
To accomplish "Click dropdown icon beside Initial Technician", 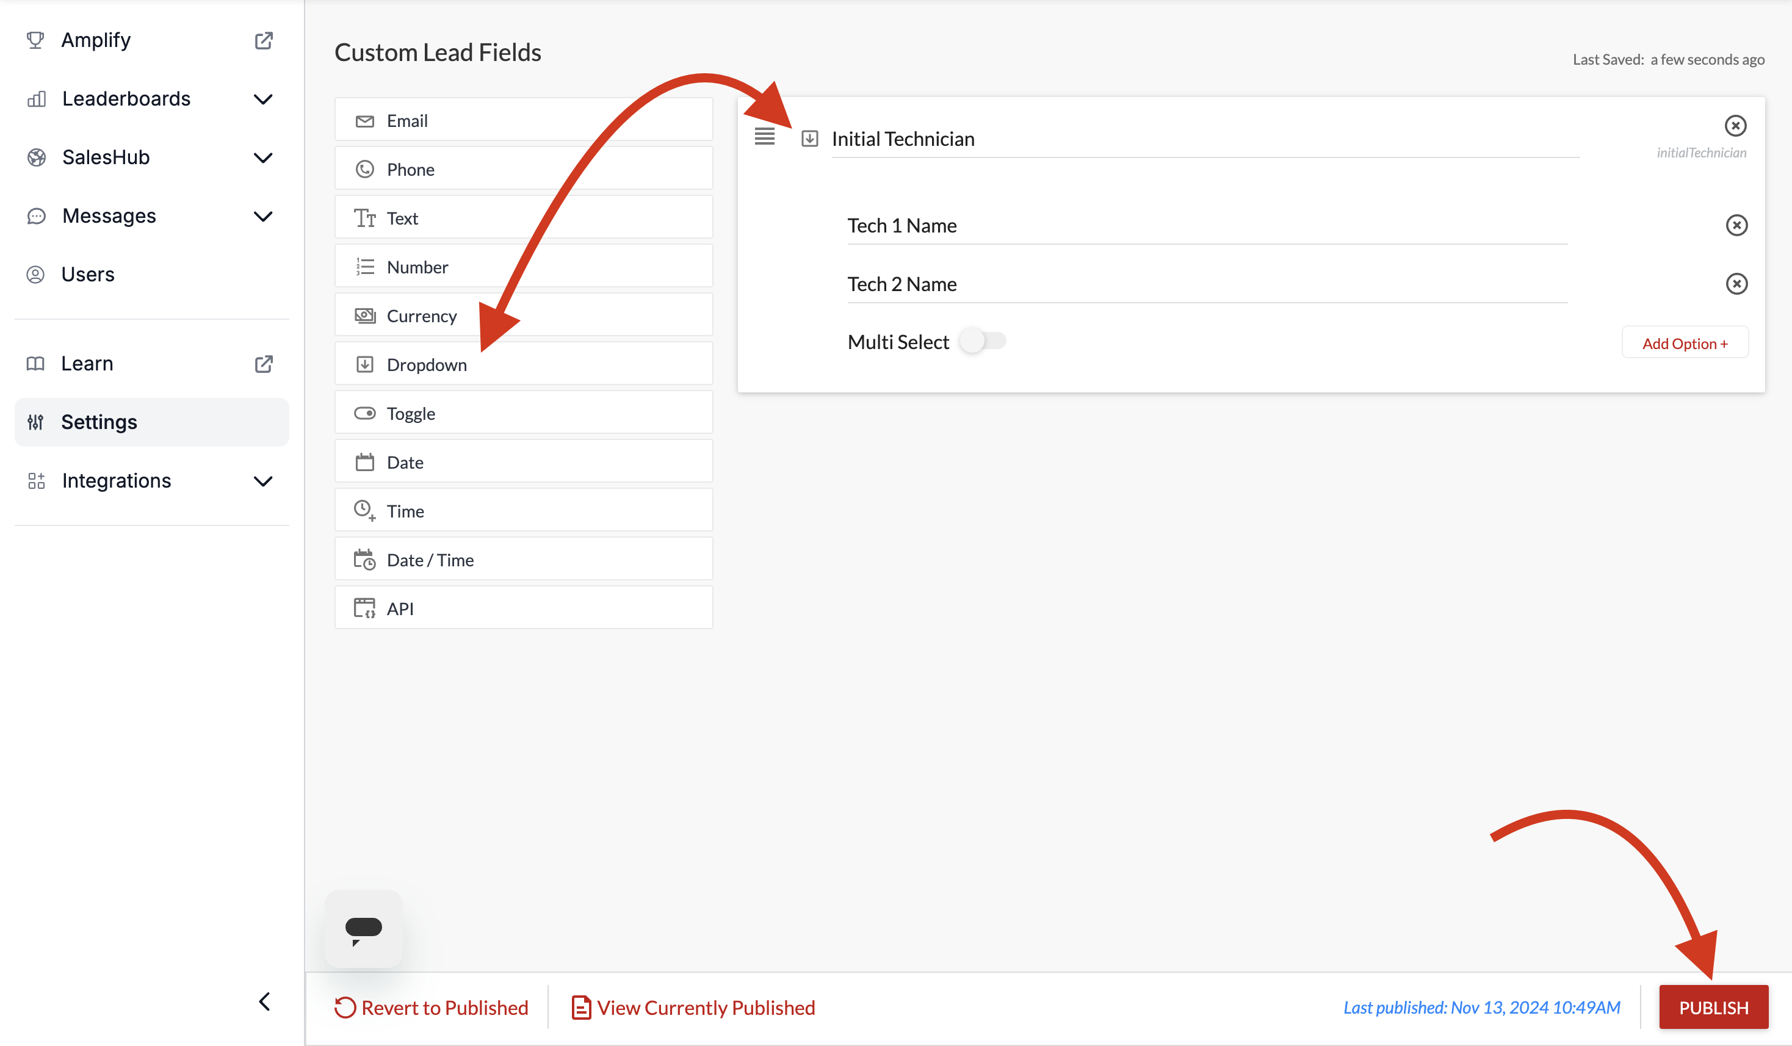I will [810, 139].
